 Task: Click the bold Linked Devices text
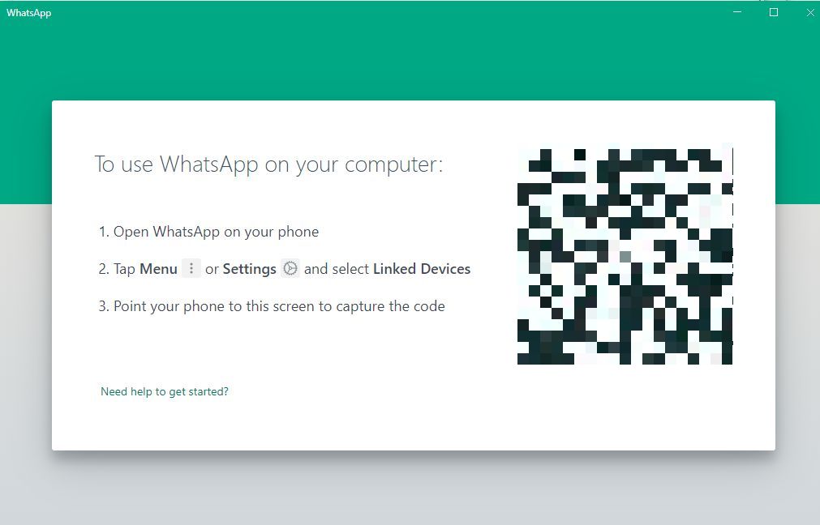click(x=422, y=269)
